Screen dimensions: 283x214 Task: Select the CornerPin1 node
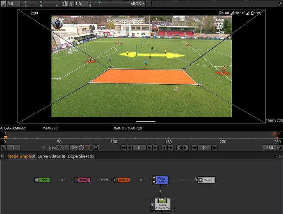click(123, 180)
